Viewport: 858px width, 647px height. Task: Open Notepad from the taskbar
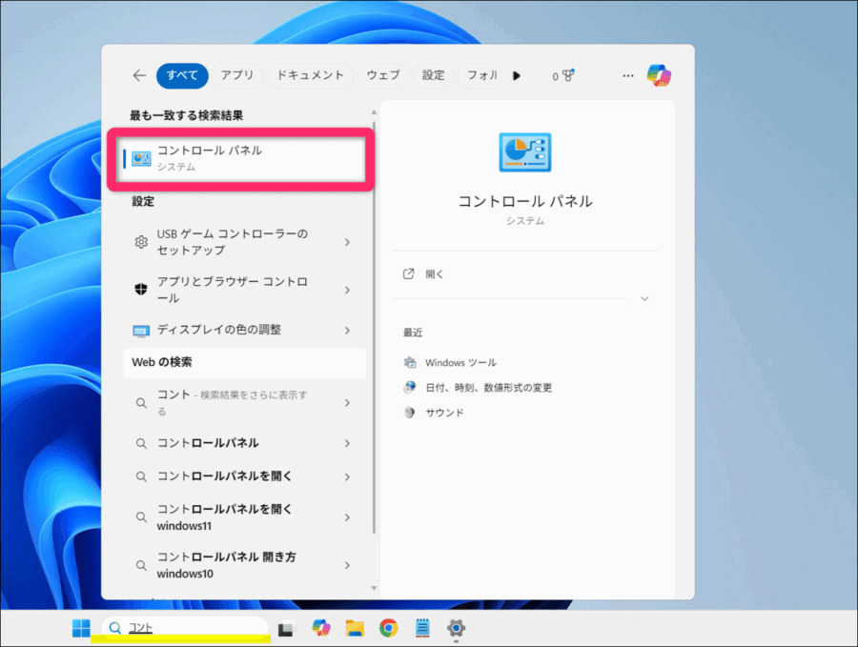pos(422,628)
